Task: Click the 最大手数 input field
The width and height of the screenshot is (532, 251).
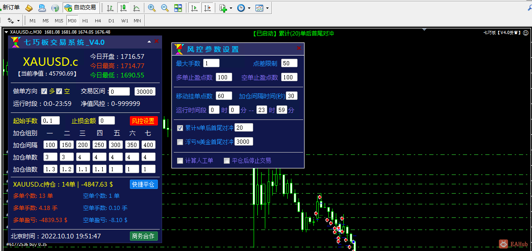Action: click(x=212, y=63)
